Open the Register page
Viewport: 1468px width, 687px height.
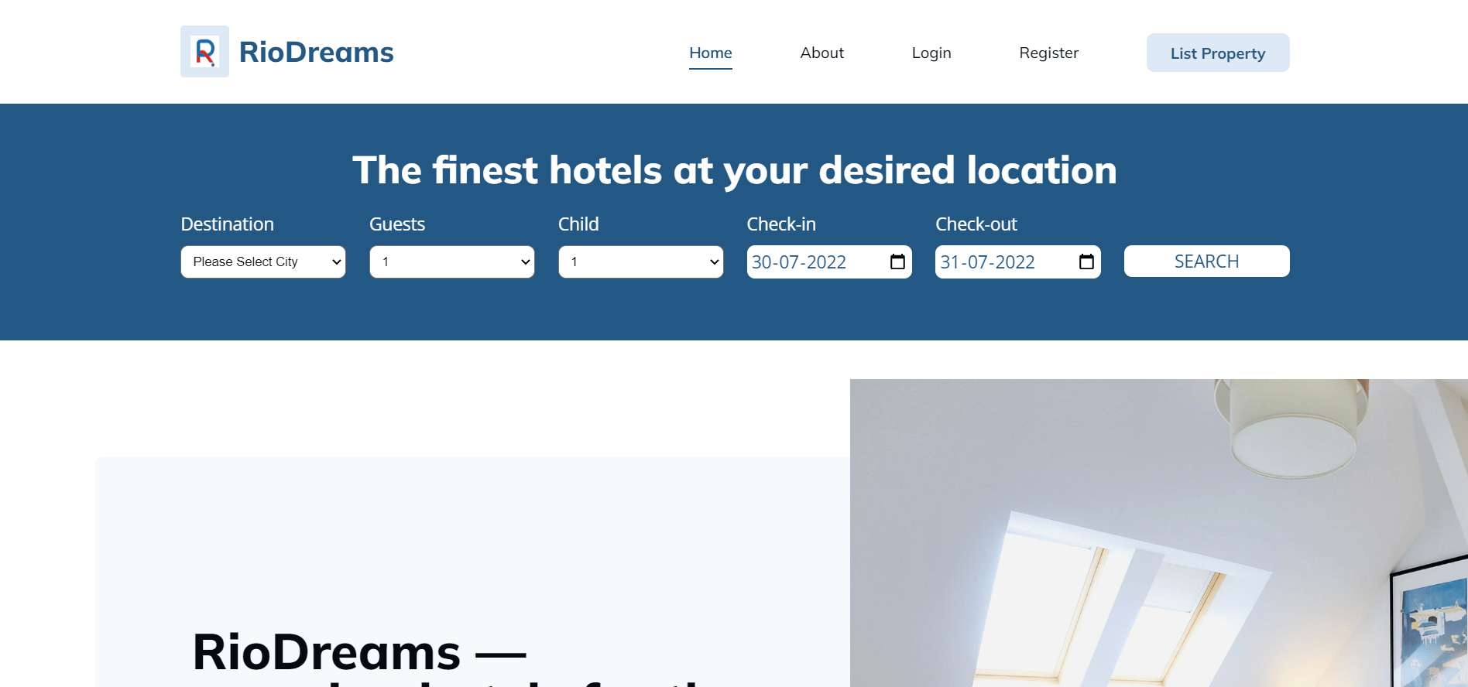[x=1049, y=53]
